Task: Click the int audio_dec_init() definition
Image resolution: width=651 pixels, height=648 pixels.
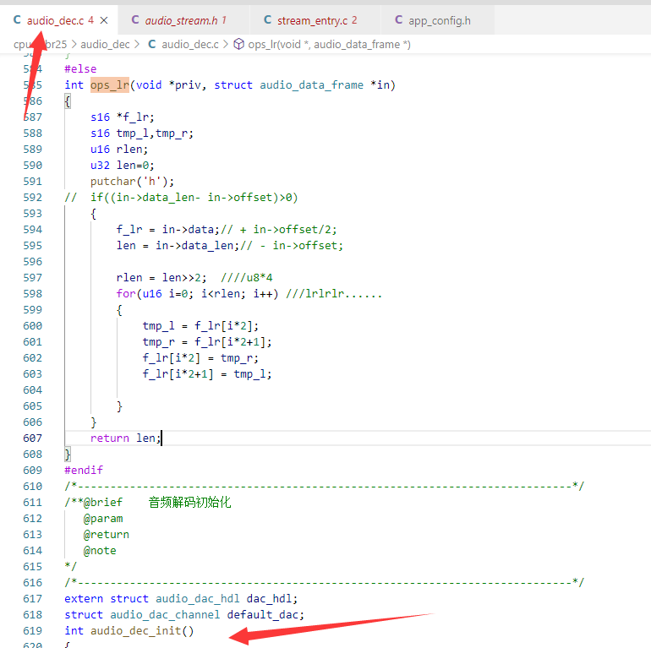Action: [129, 631]
